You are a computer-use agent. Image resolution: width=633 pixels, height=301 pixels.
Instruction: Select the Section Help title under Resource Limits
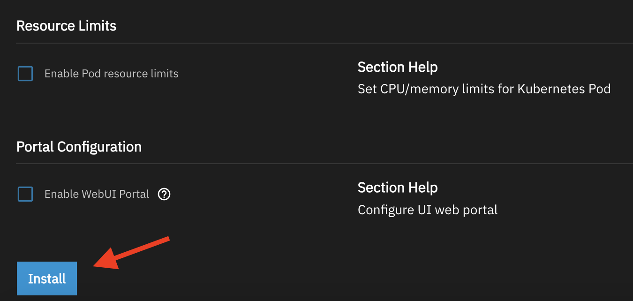[x=397, y=67]
